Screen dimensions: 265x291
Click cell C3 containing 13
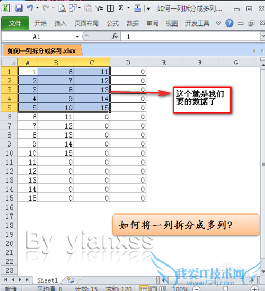pos(92,90)
